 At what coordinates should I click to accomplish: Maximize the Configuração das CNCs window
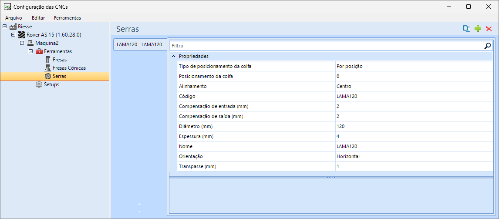(x=469, y=7)
